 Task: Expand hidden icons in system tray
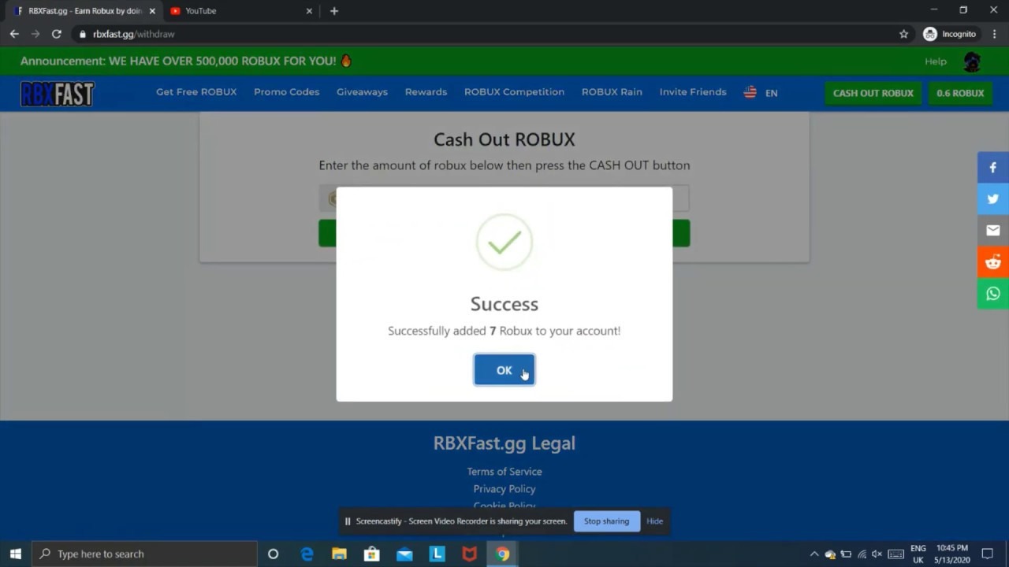pyautogui.click(x=814, y=554)
